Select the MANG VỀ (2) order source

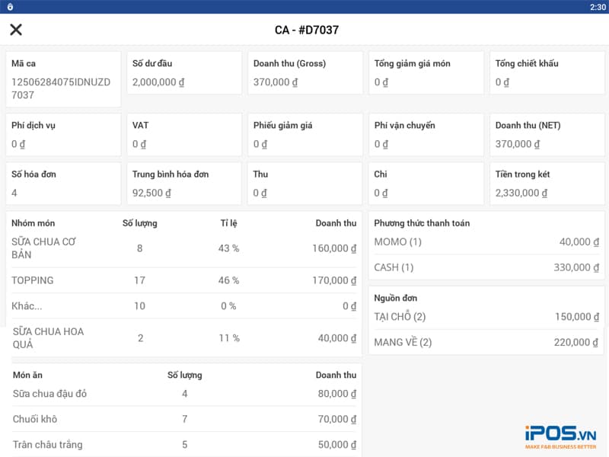486,343
